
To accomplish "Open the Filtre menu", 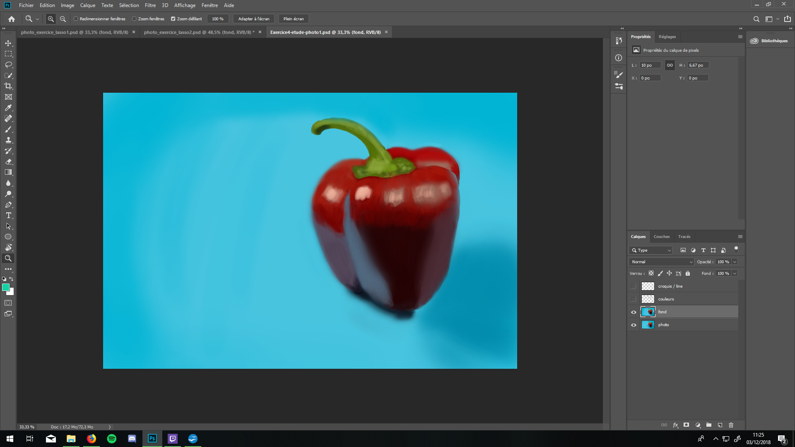I will [x=150, y=5].
